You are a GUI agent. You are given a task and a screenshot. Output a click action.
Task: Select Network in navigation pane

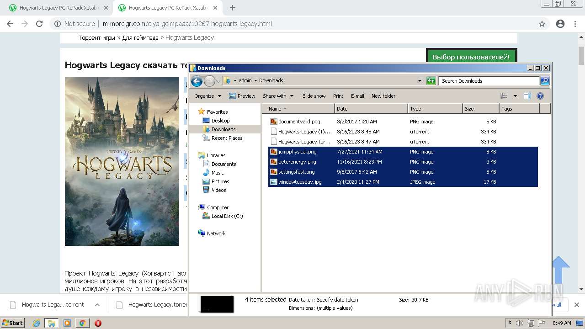coord(216,233)
